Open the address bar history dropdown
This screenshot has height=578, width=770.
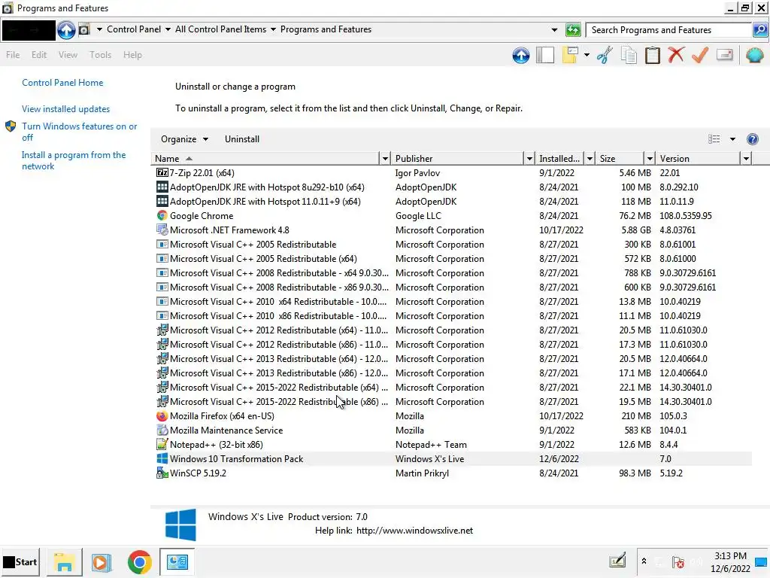[x=554, y=30]
